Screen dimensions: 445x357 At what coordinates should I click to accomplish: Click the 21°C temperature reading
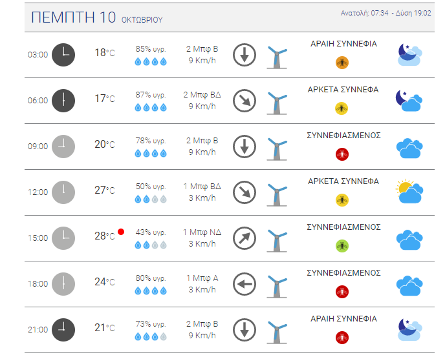coord(105,328)
